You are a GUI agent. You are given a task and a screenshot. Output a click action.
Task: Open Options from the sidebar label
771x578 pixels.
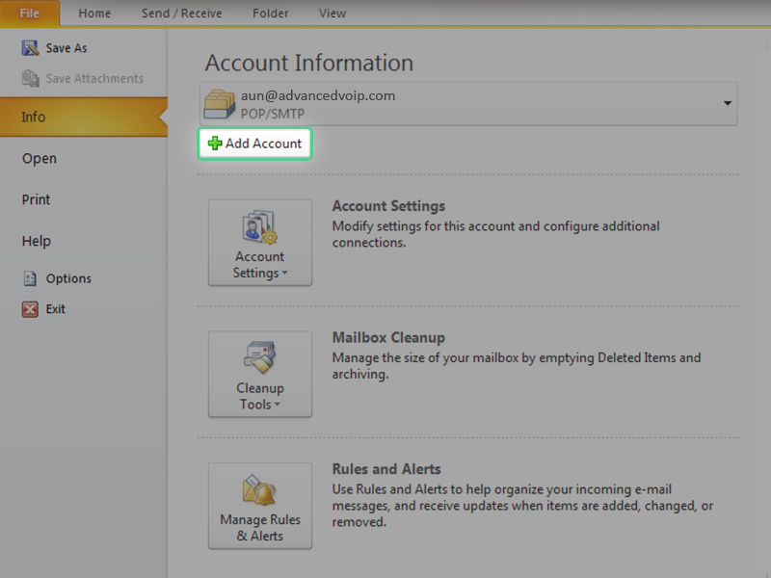click(x=68, y=278)
